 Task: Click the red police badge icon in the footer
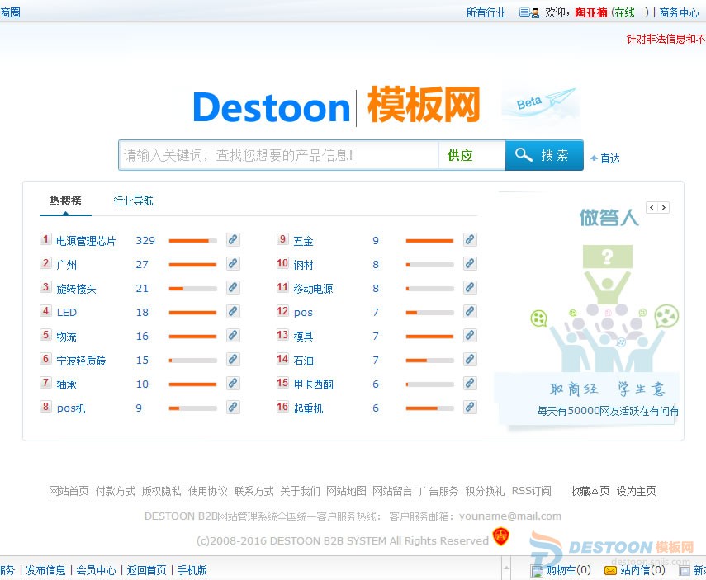tap(500, 536)
